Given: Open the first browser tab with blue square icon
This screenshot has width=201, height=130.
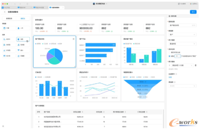Looking at the screenshot, I should 9,8.
